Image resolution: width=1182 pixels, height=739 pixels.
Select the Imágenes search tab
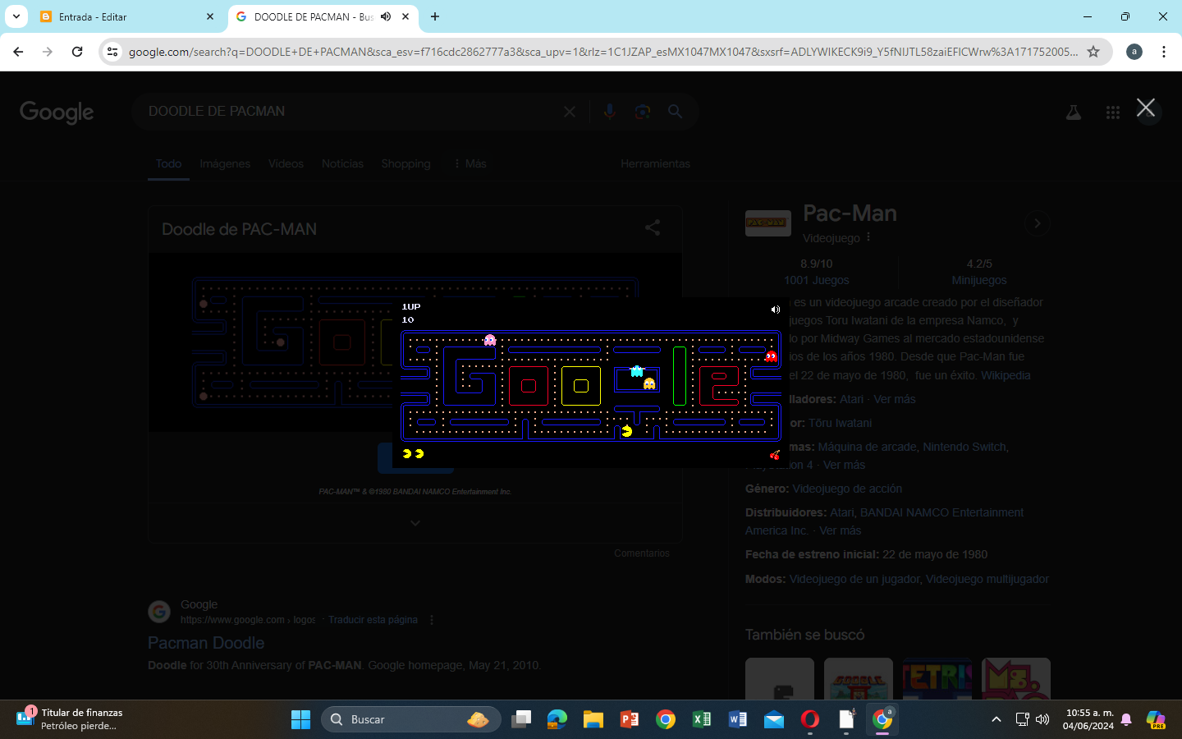pos(225,163)
